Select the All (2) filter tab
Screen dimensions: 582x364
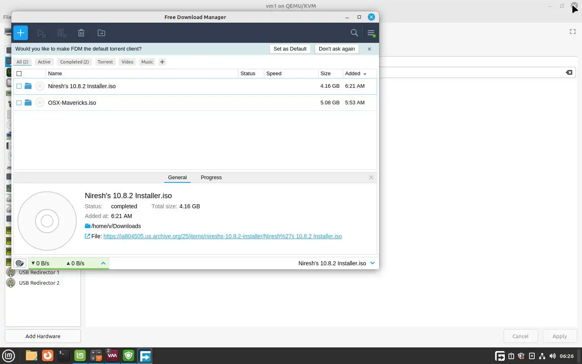[x=22, y=62]
